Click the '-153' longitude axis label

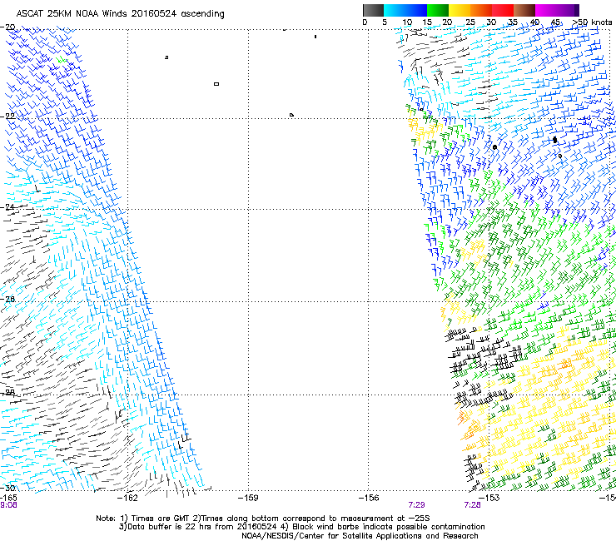489,498
